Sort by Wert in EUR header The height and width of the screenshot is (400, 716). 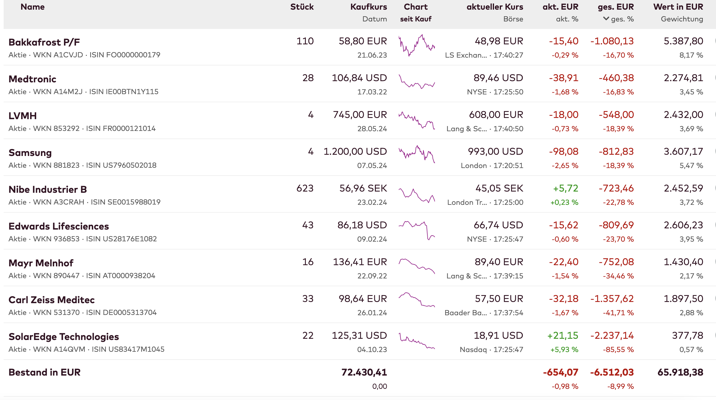pos(678,7)
